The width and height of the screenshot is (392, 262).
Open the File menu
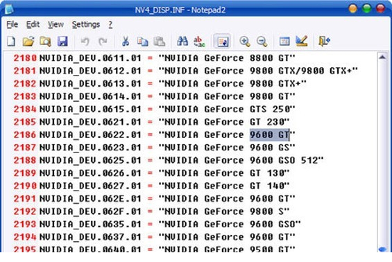point(12,24)
